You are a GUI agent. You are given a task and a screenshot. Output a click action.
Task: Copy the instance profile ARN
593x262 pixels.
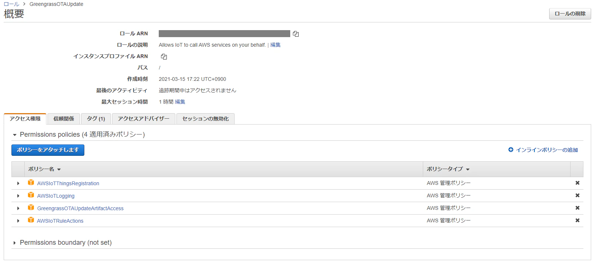(x=164, y=57)
